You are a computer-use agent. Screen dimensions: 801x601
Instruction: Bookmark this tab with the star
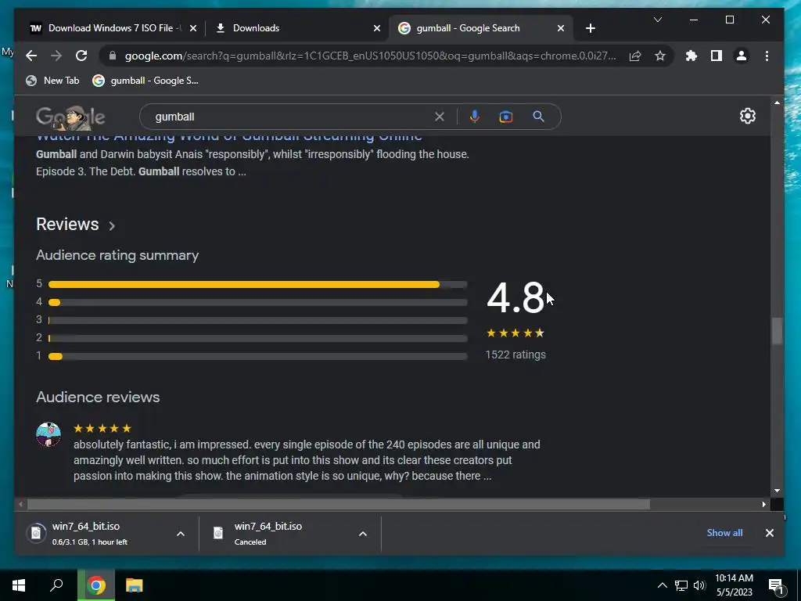[660, 56]
